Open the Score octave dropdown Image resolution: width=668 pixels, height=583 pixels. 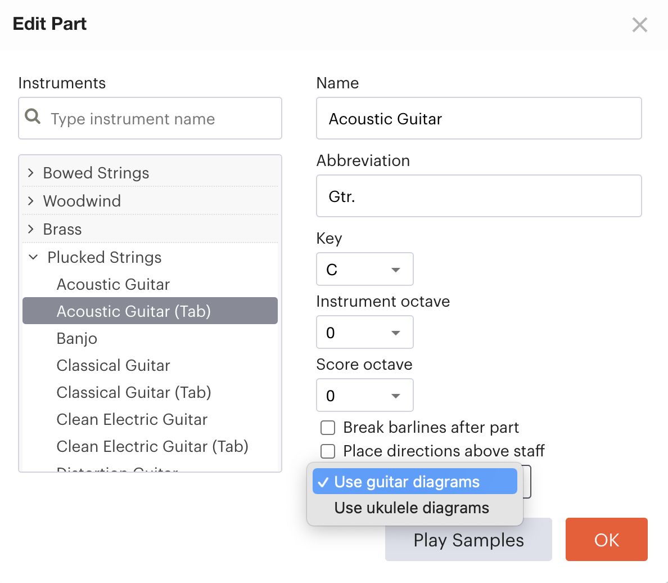(364, 396)
